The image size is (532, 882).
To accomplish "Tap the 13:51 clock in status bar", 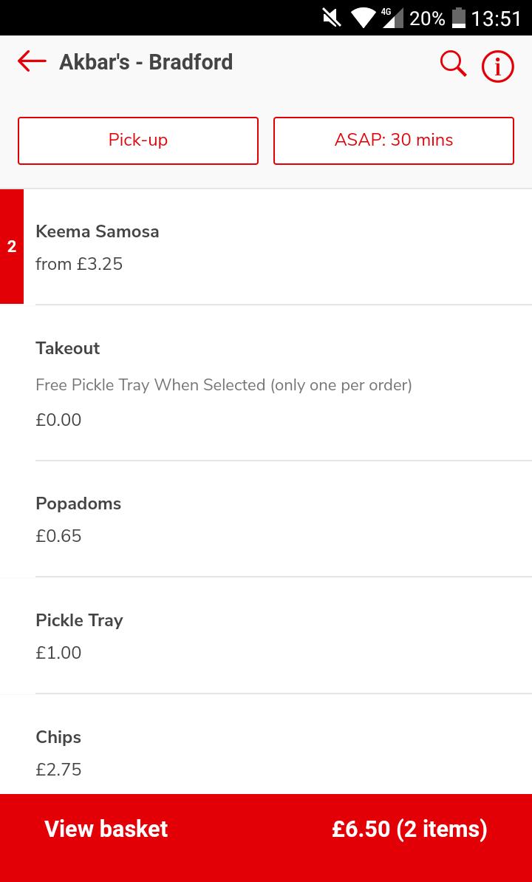I will 496,18.
